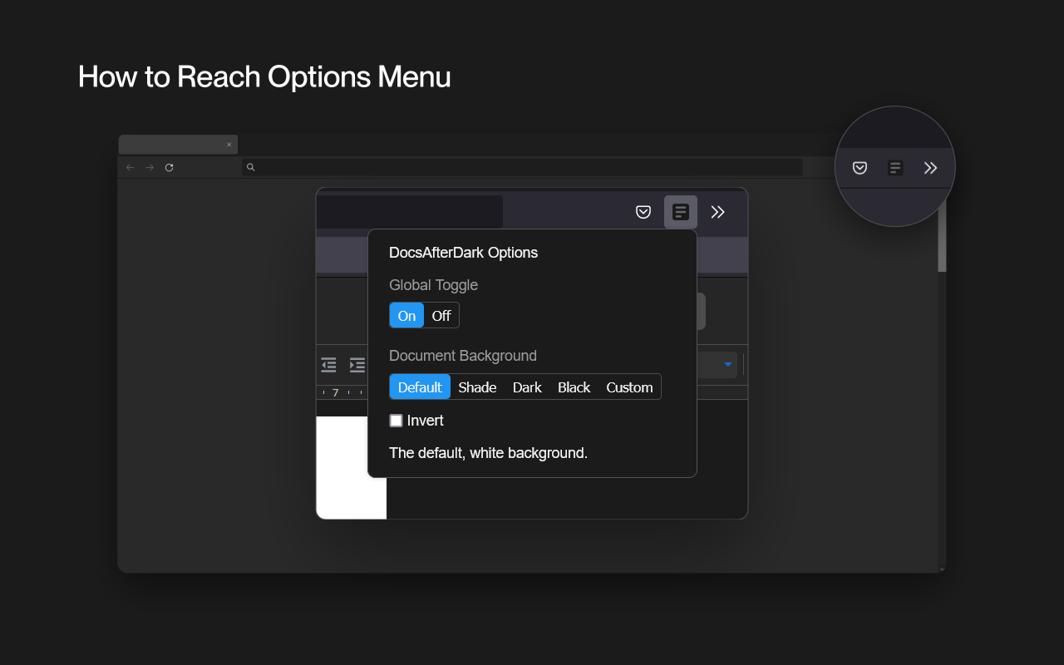
Task: Select Custom document background
Action: (629, 387)
